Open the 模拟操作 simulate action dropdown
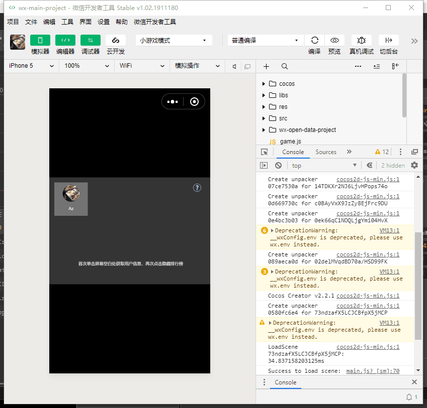This screenshot has width=427, height=408. click(197, 66)
